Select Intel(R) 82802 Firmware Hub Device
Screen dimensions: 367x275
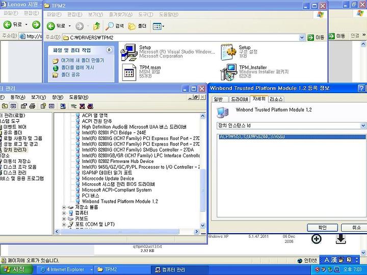pyautogui.click(x=118, y=161)
